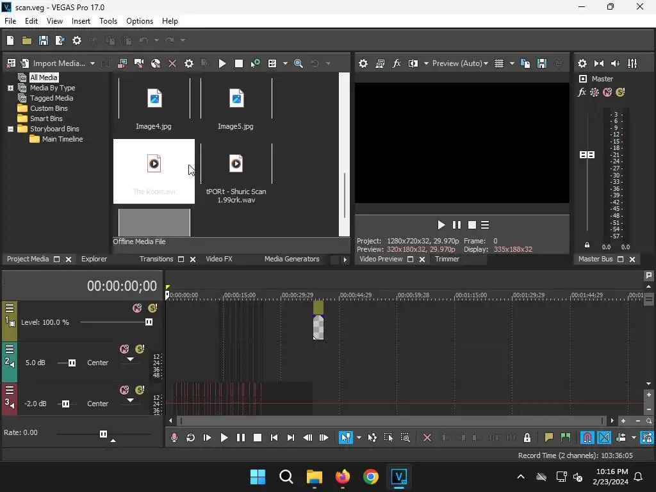
Task: Open Preview (Auto) quality dropdown
Action: (460, 63)
